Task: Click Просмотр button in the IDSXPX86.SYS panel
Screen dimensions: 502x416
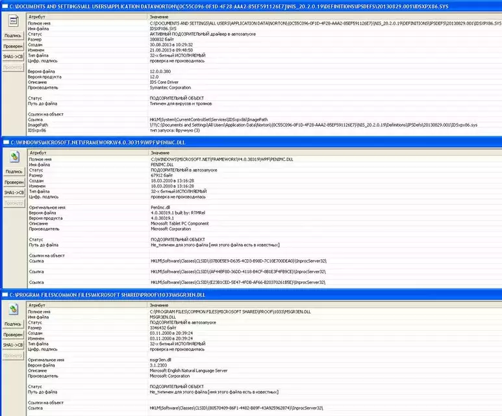Action: point(13,68)
